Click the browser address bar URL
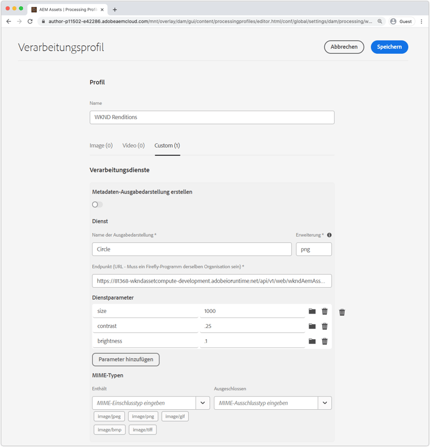 pyautogui.click(x=210, y=21)
